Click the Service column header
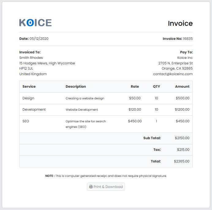 [x=29, y=86]
